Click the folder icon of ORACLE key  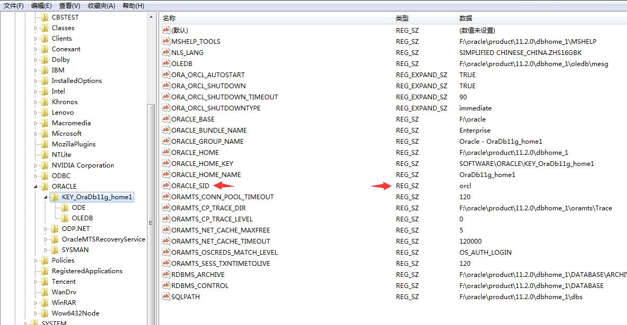[45, 187]
